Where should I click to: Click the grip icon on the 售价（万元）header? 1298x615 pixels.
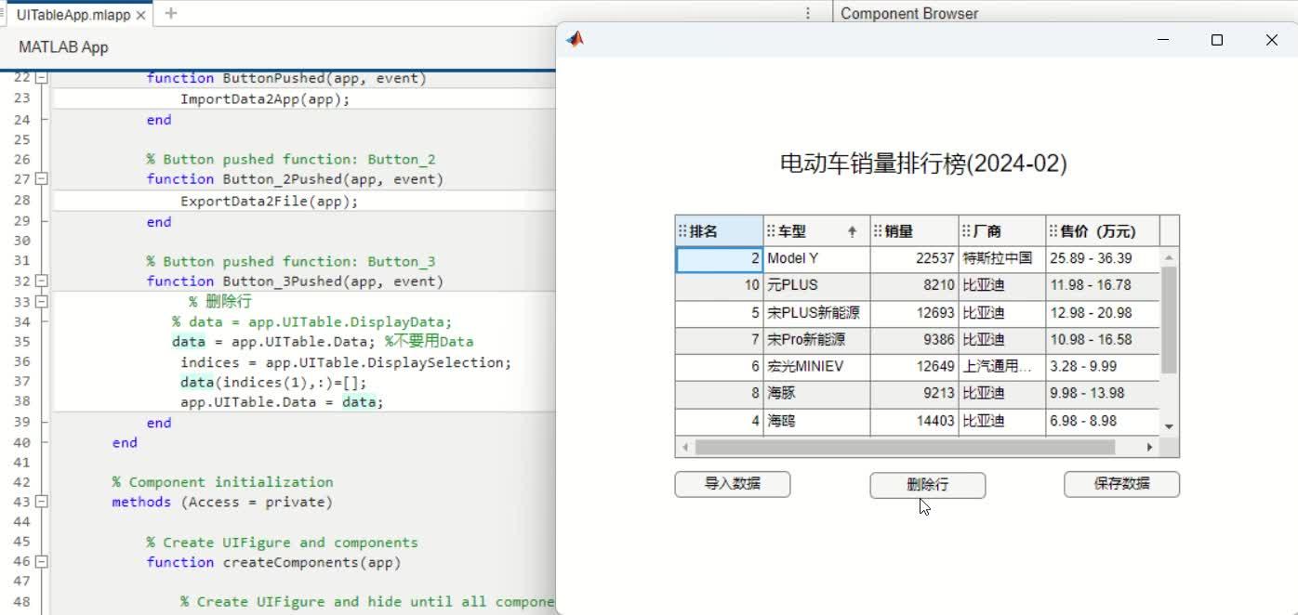[x=1052, y=230]
